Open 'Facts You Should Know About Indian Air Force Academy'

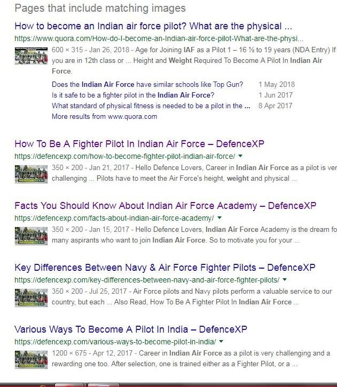(x=166, y=206)
